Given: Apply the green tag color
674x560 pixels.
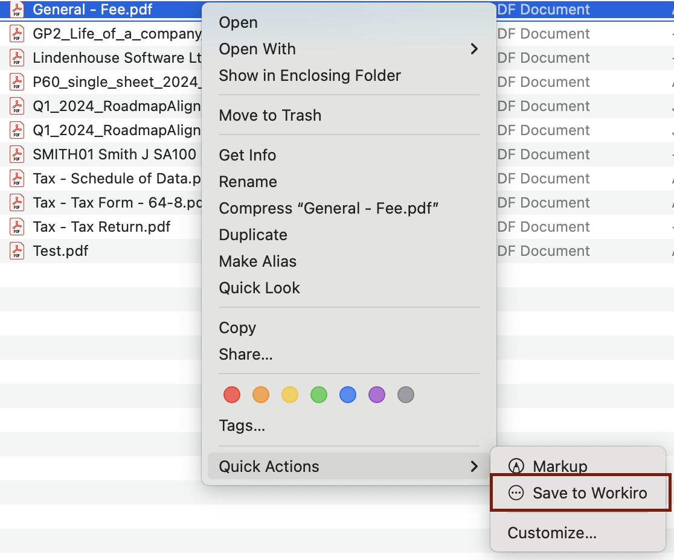Looking at the screenshot, I should click(x=319, y=395).
